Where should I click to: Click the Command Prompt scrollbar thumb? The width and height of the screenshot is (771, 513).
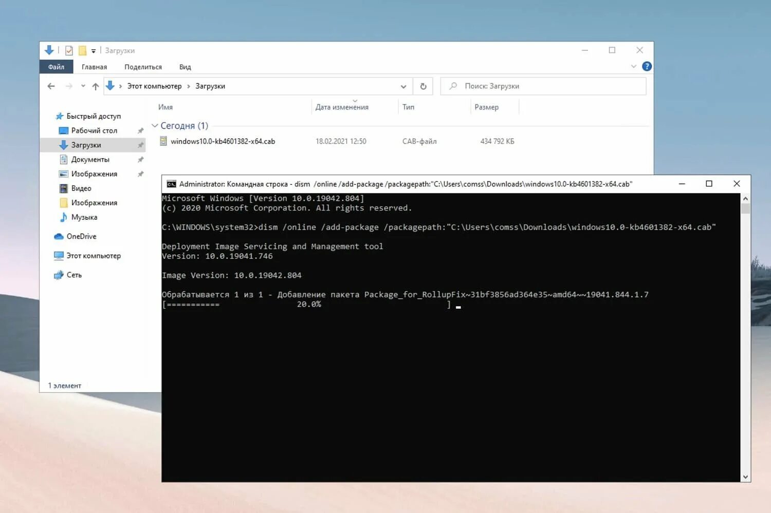coord(745,208)
